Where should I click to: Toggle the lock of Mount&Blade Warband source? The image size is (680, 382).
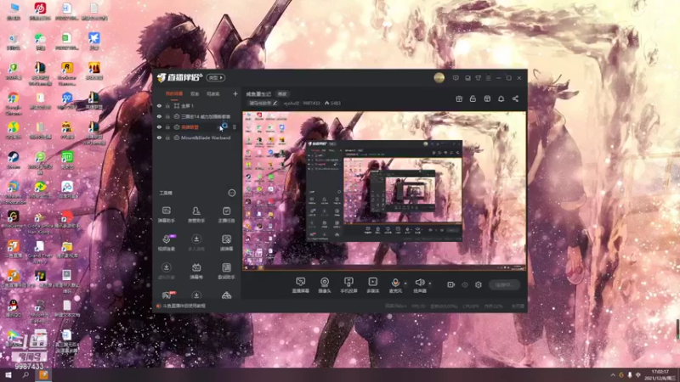click(167, 138)
